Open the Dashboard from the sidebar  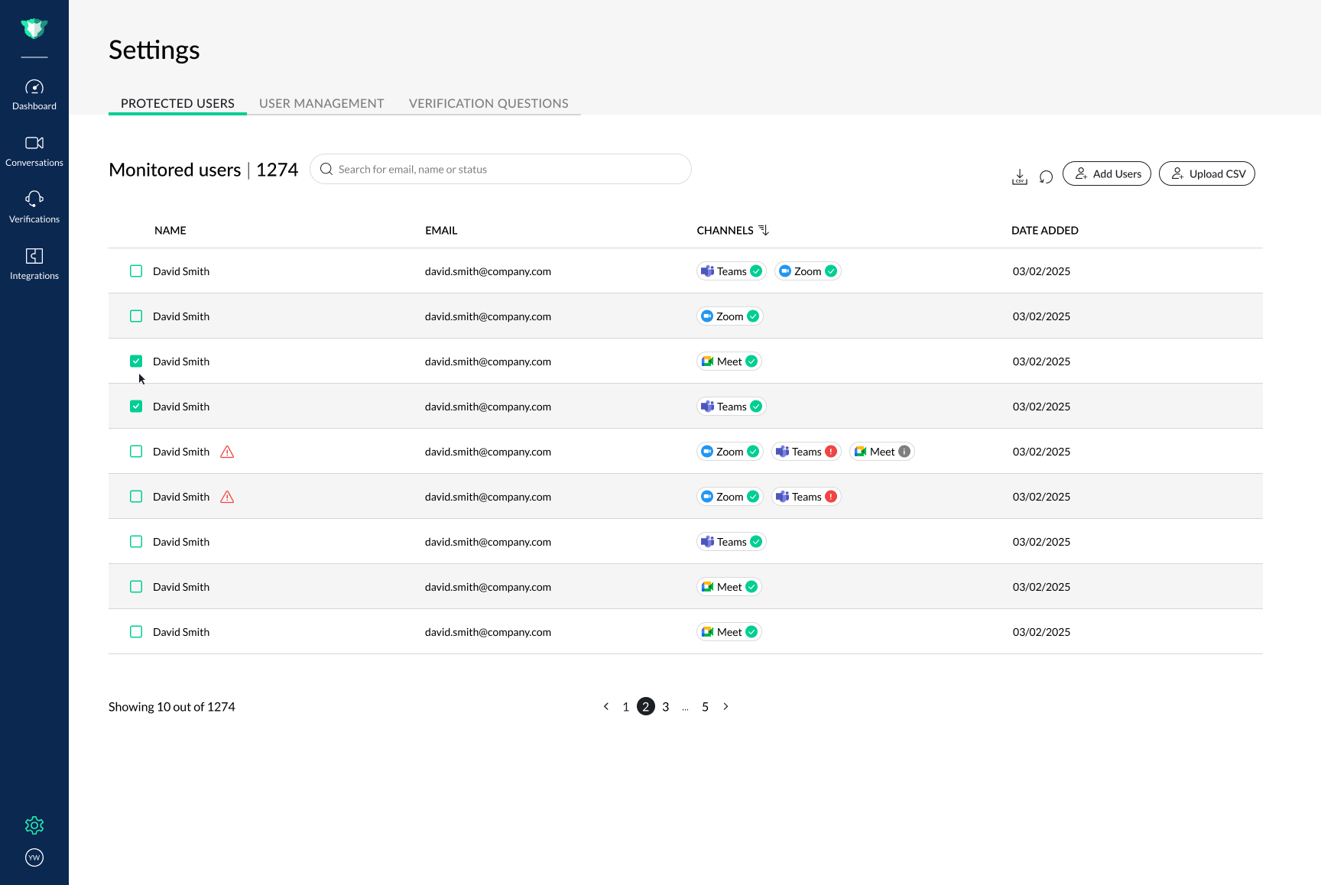(x=34, y=93)
